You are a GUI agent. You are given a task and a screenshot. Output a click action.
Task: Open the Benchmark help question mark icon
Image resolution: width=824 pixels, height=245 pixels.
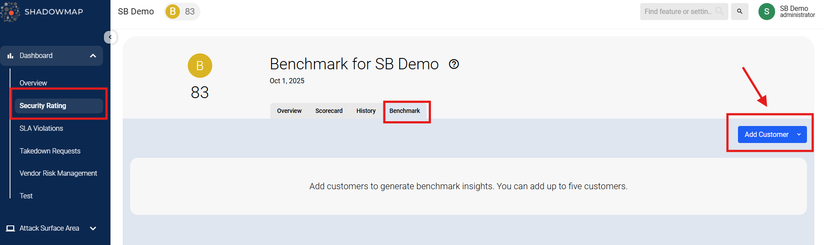(x=454, y=65)
